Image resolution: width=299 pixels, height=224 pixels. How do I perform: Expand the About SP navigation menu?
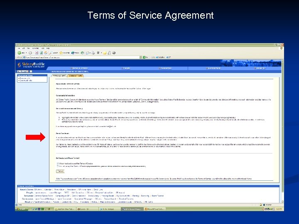pyautogui.click(x=260, y=68)
